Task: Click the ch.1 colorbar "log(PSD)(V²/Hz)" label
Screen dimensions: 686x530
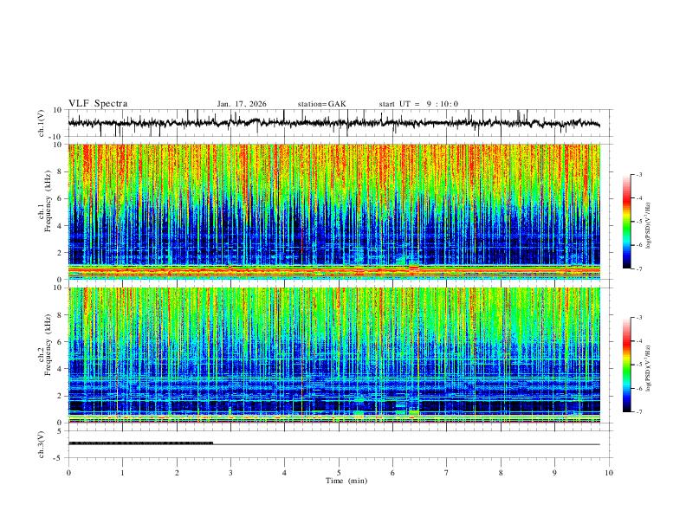Action: coord(648,226)
